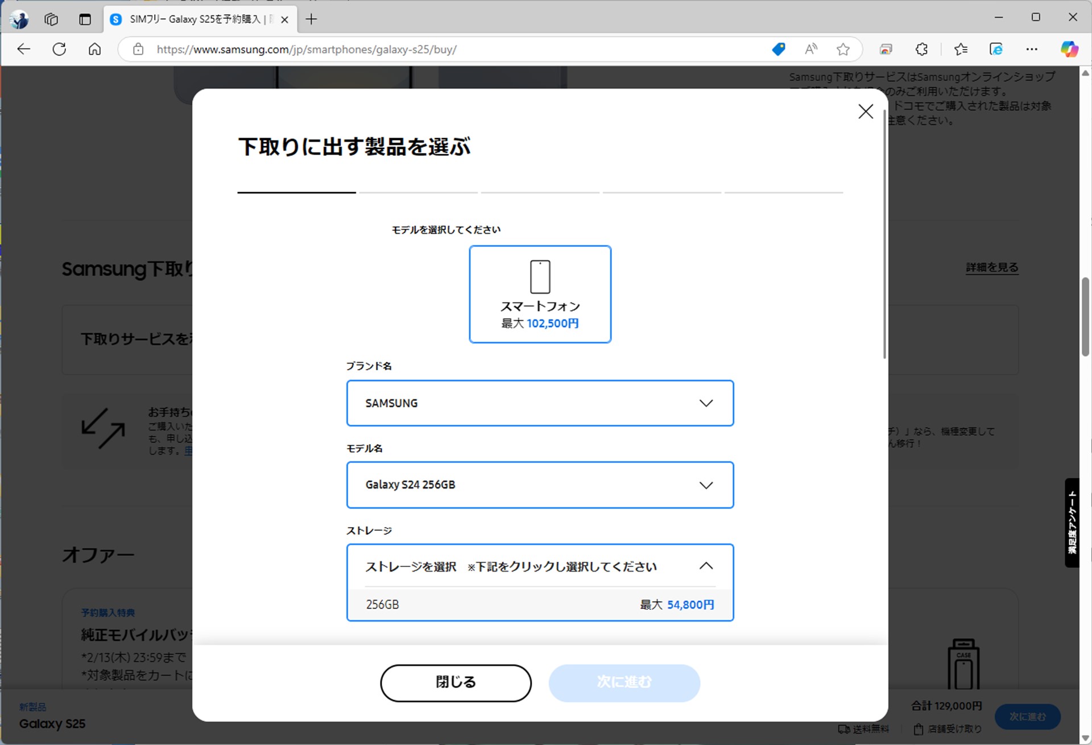Open the Extensions puzzle icon
Viewport: 1092px width, 745px height.
[x=921, y=49]
